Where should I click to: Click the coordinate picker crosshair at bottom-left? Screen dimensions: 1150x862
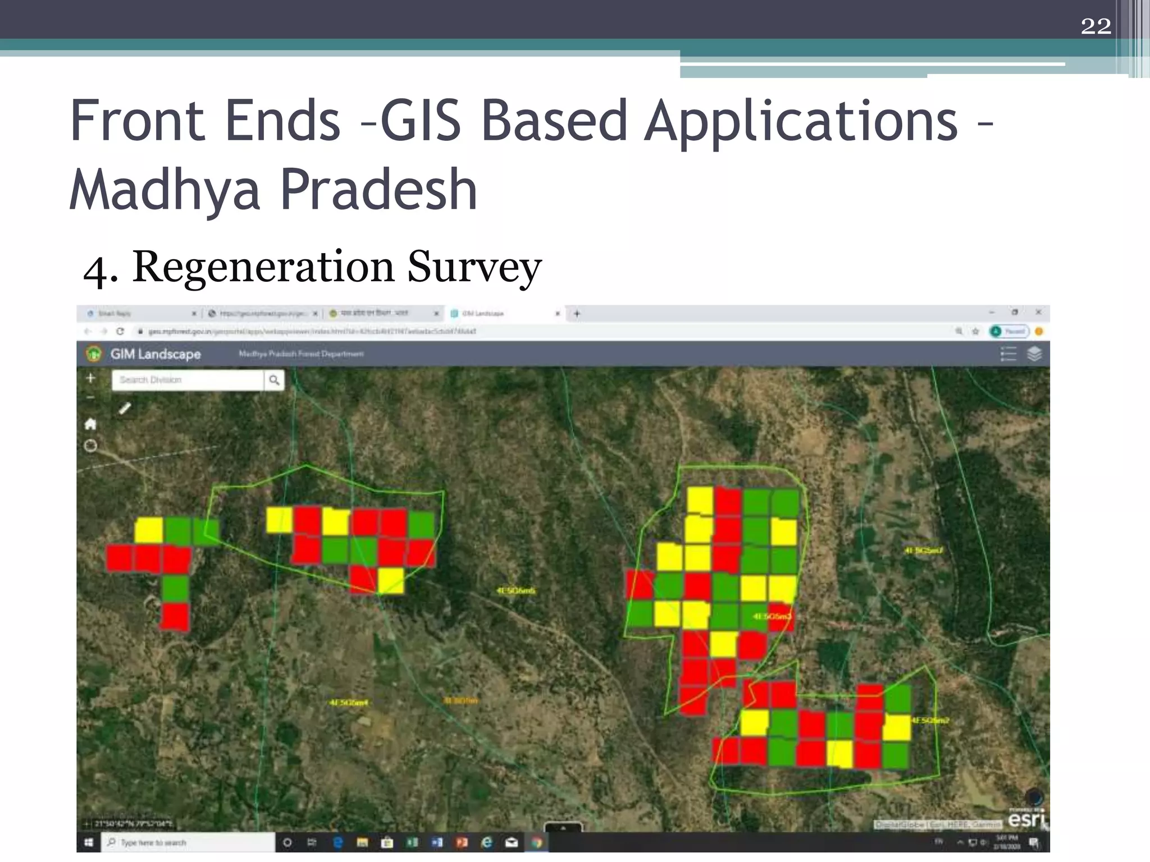(87, 824)
